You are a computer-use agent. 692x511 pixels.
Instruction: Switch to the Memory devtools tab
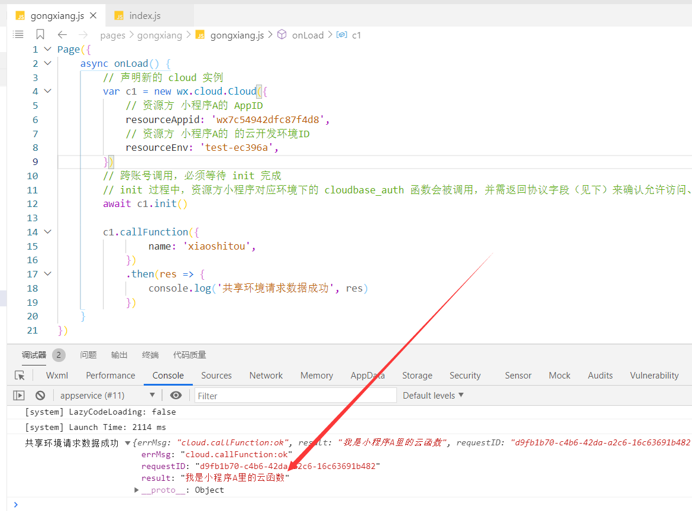pyautogui.click(x=316, y=376)
